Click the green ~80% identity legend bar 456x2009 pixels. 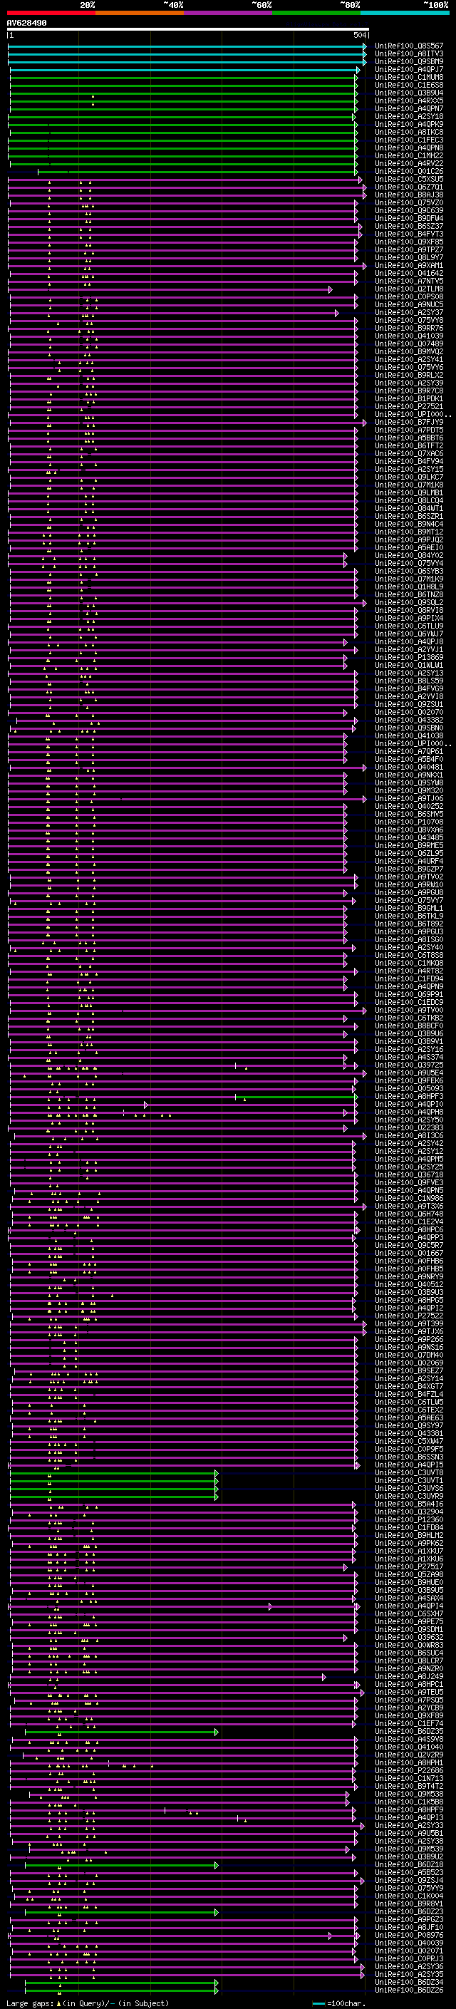click(316, 13)
